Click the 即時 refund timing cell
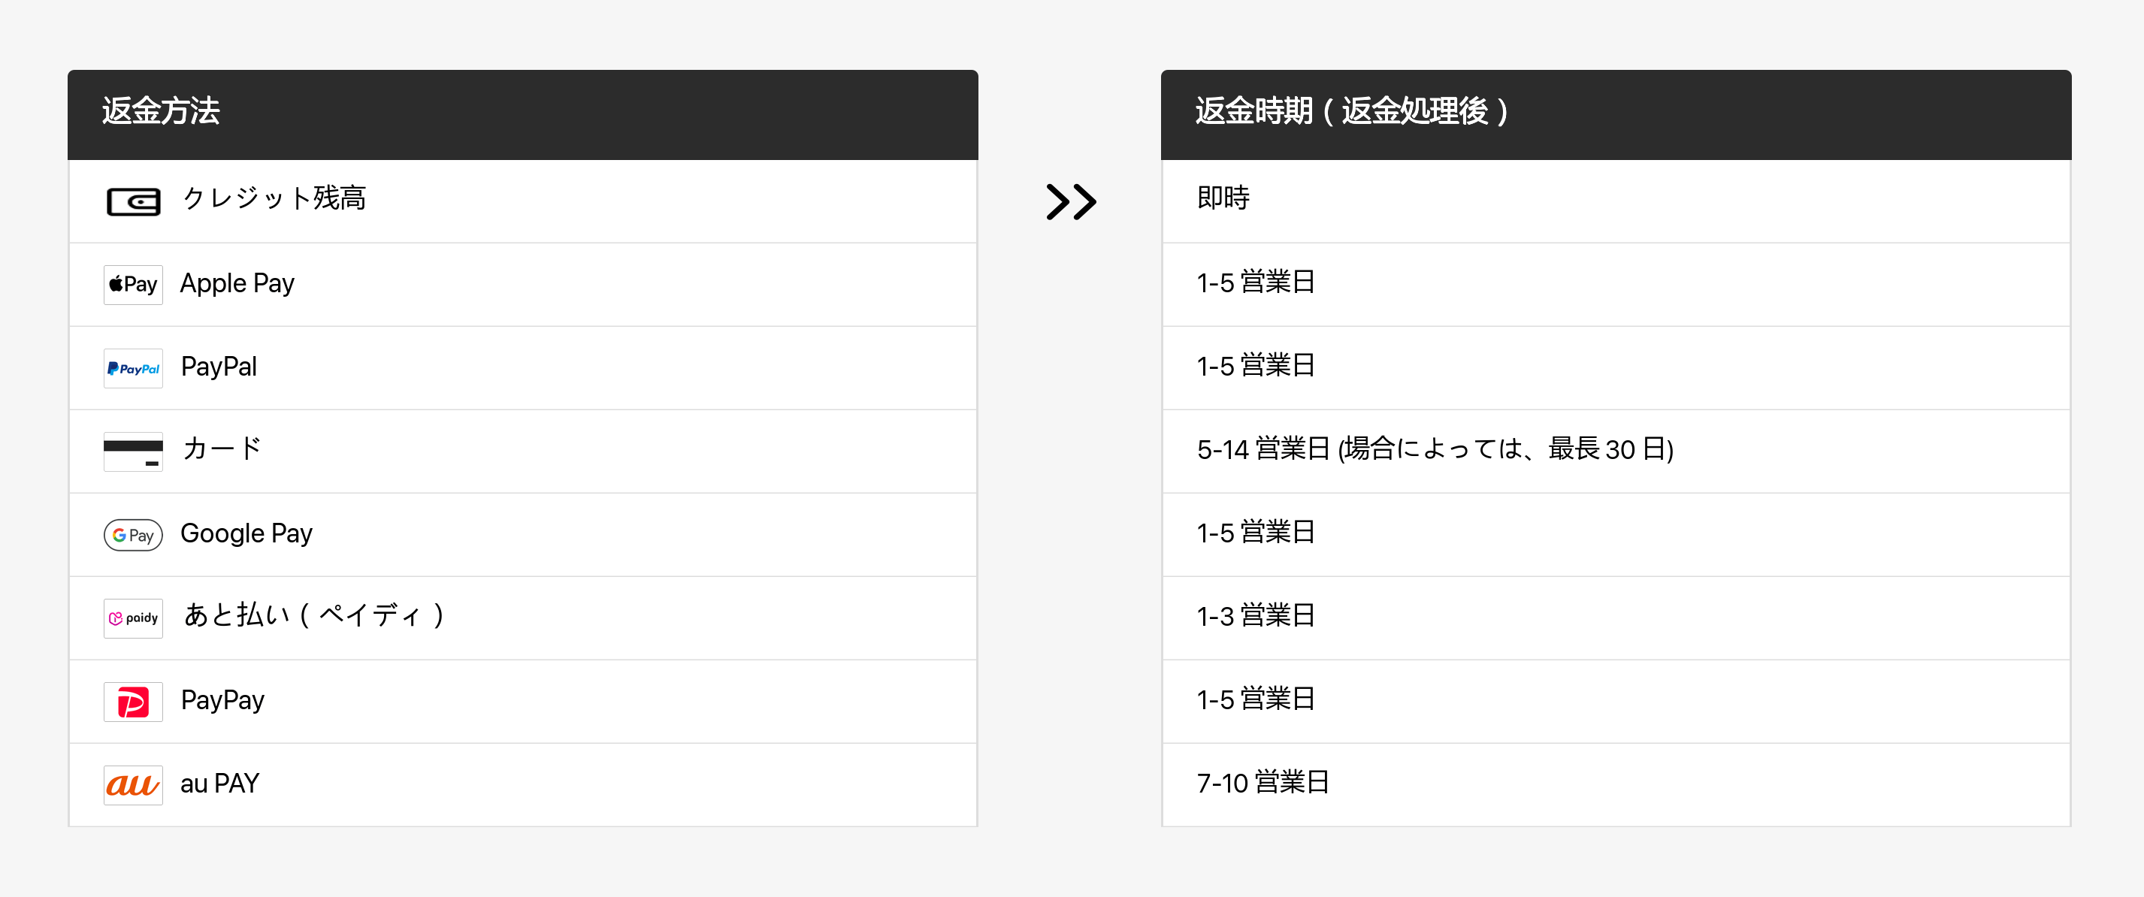 click(x=1223, y=199)
